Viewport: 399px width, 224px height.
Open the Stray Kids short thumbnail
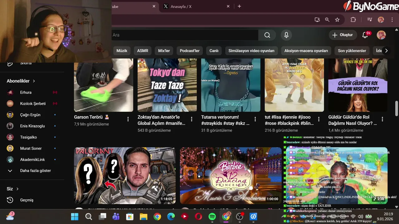click(x=231, y=85)
